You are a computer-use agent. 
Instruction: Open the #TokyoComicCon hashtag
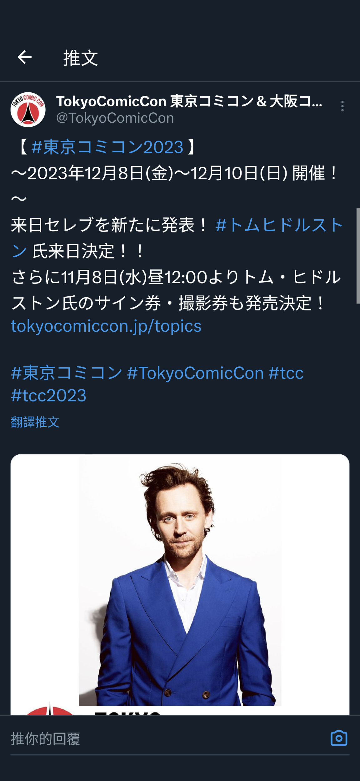[x=196, y=373]
